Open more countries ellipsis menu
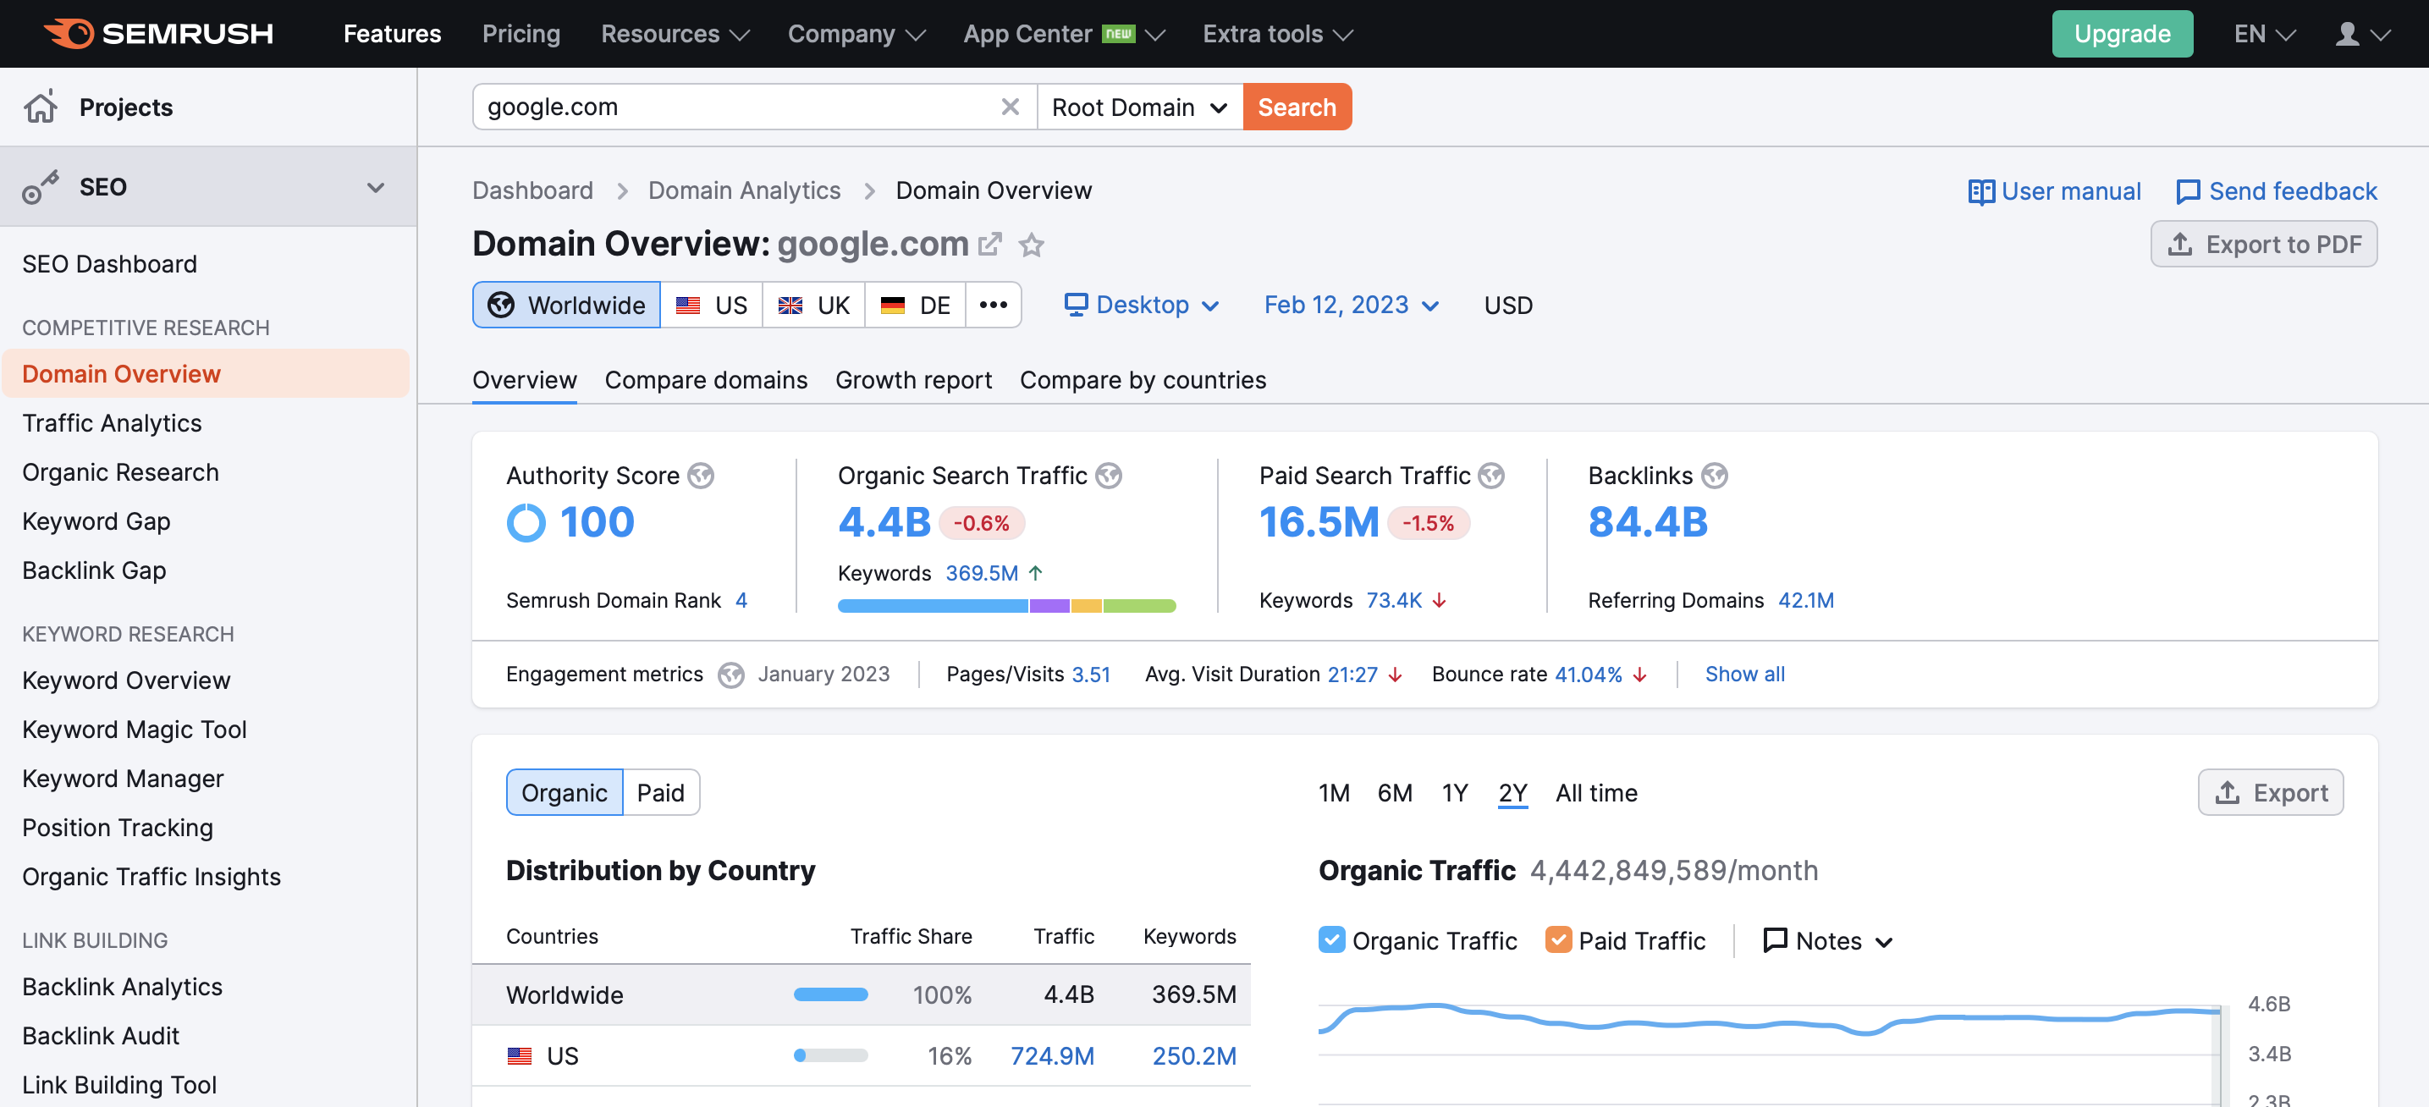Screen dimensions: 2429x1107 point(993,305)
